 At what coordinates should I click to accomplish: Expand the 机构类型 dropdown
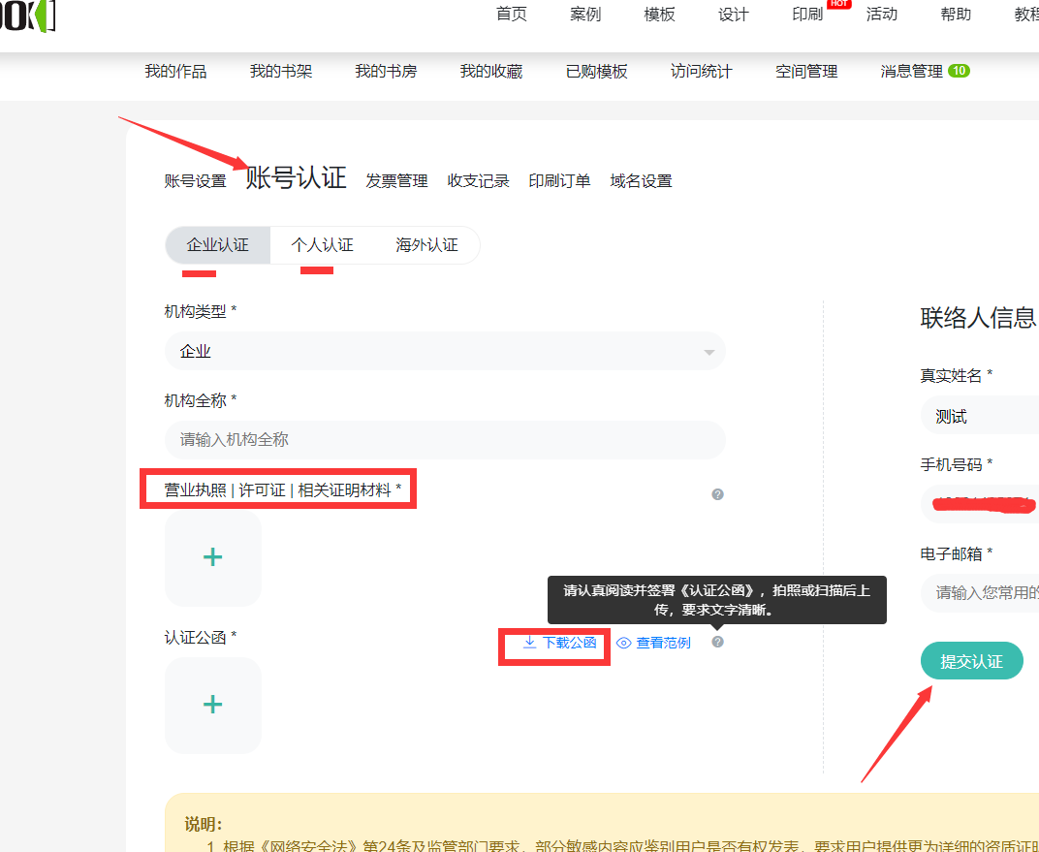(x=445, y=351)
